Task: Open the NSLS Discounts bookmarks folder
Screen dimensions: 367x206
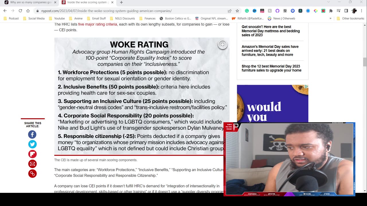Action: [x=122, y=18]
